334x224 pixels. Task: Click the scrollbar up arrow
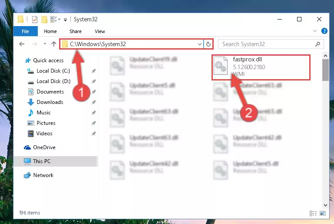[325, 56]
